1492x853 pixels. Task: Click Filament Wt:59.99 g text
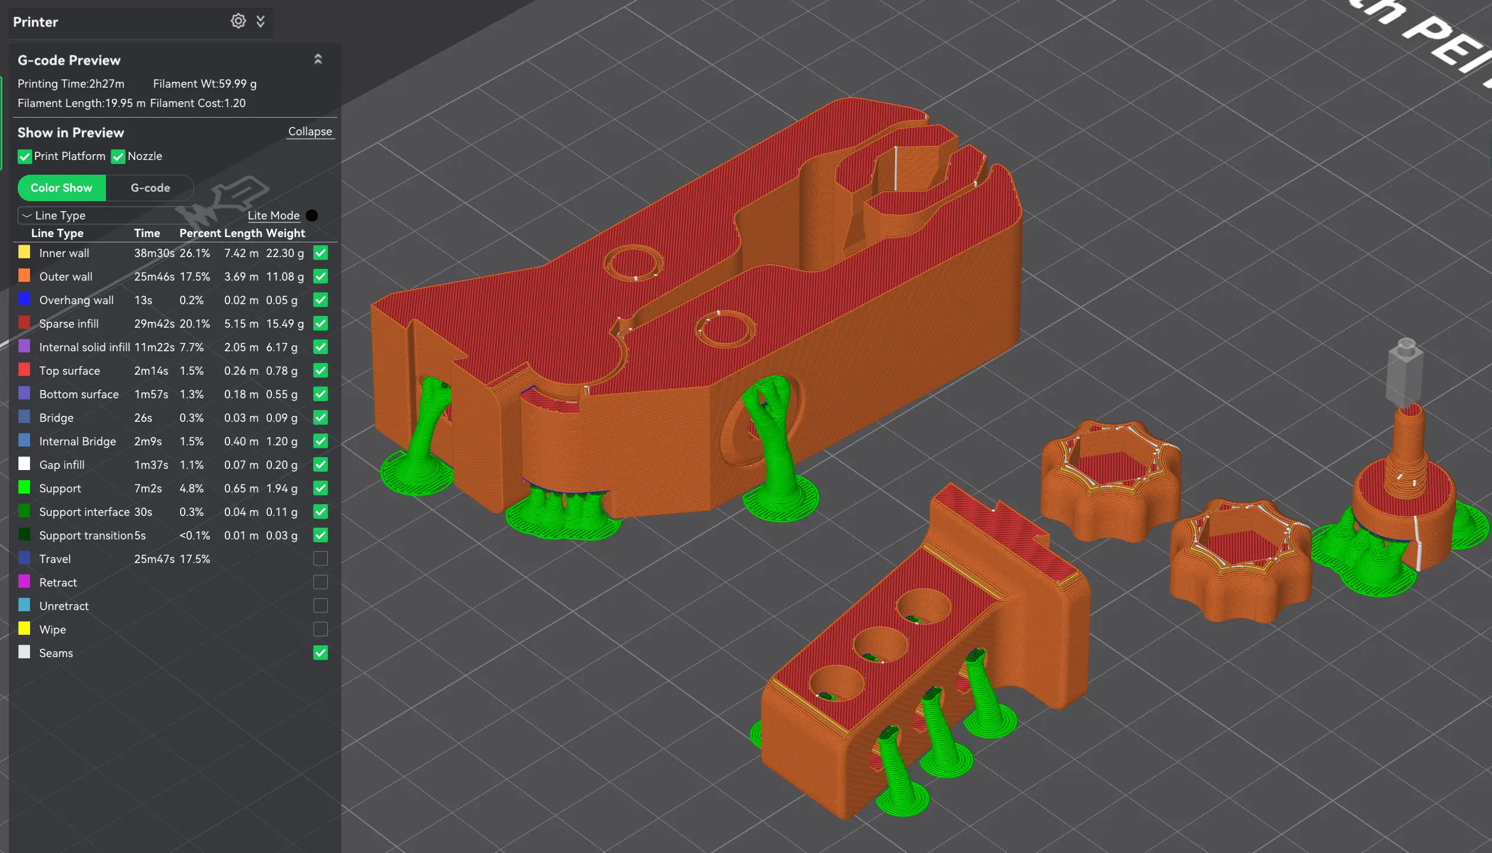[205, 84]
